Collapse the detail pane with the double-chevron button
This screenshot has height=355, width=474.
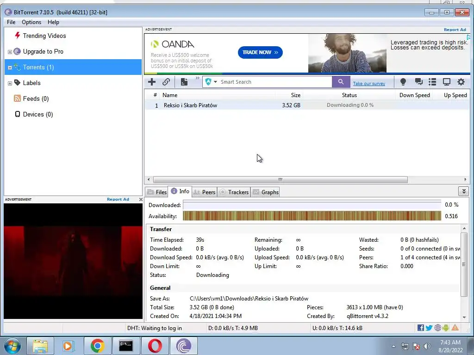(x=463, y=191)
